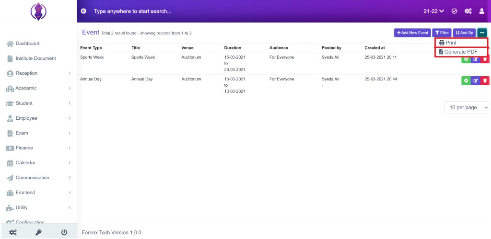Click the circled checkmark icon in the header
The image size is (491, 239).
coord(454,11)
